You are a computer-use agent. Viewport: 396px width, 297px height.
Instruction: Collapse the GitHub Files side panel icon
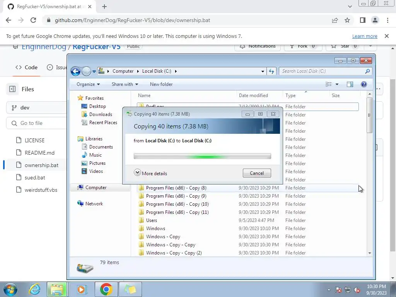click(x=12, y=89)
